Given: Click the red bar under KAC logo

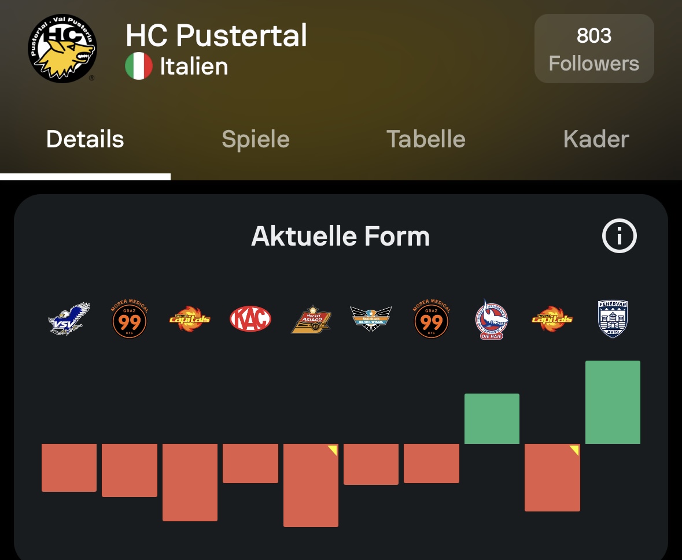Looking at the screenshot, I should tap(250, 463).
